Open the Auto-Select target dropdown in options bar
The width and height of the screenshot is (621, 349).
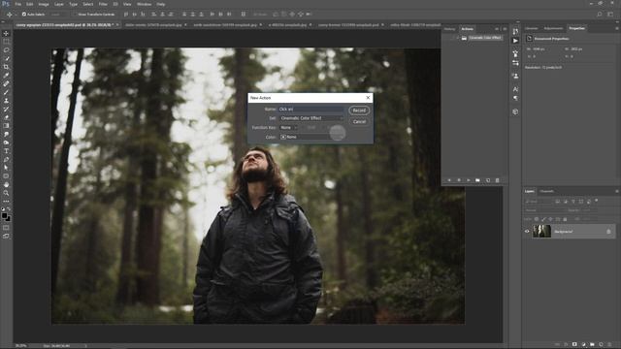[60, 15]
